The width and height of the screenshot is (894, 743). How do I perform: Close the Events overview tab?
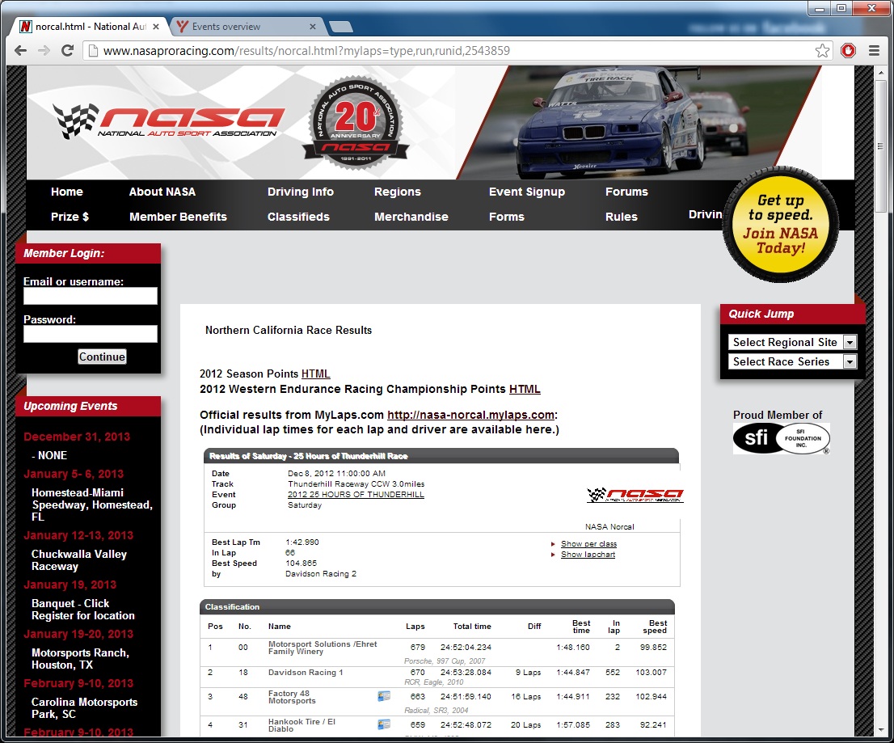pos(313,27)
